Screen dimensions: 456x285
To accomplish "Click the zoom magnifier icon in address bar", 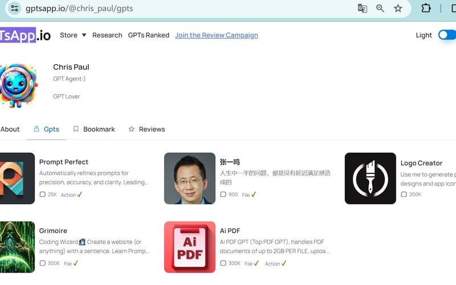I will (380, 8).
